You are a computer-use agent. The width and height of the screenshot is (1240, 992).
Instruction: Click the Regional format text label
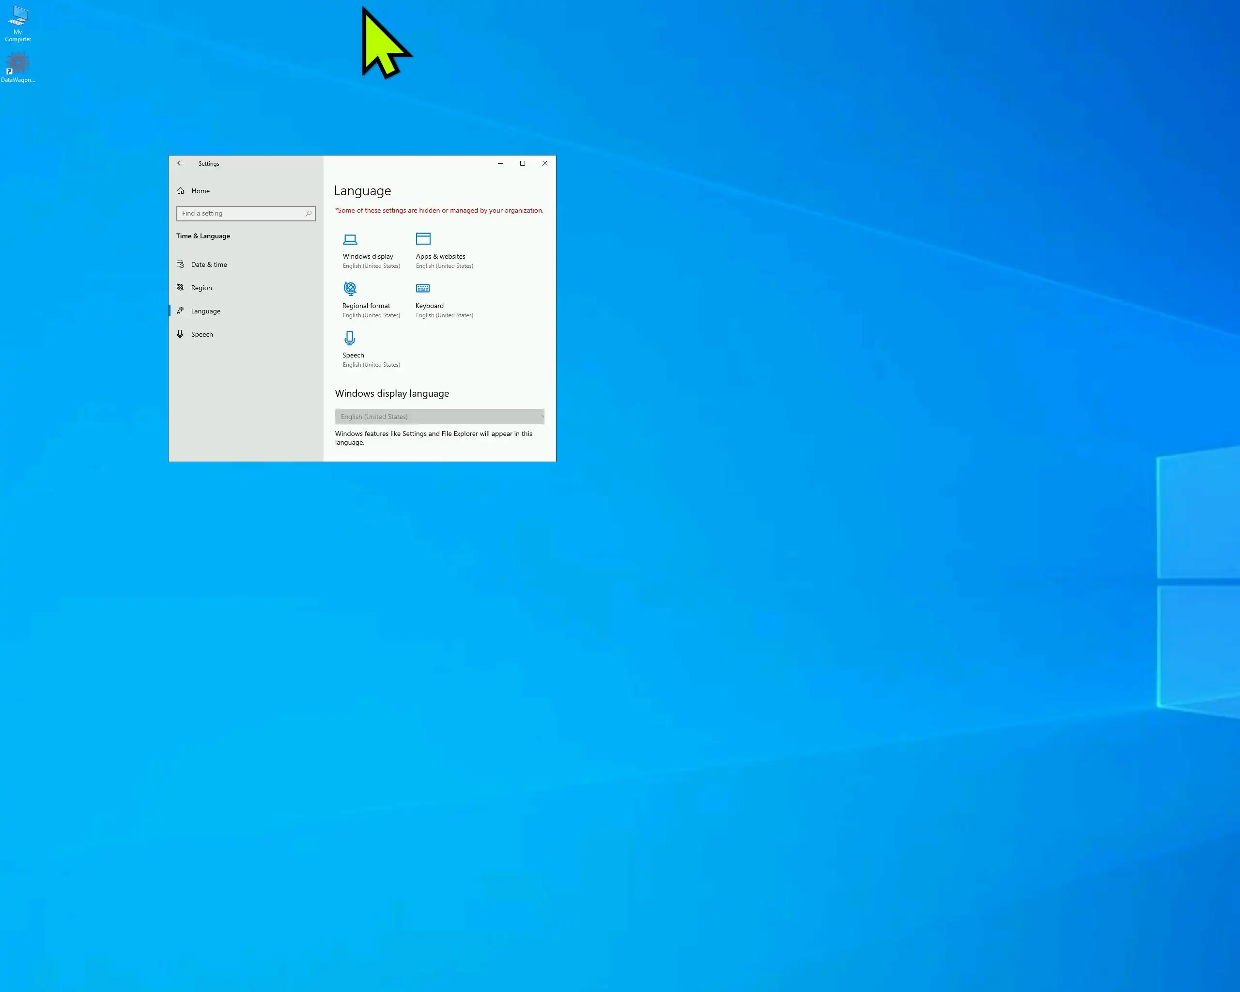366,306
